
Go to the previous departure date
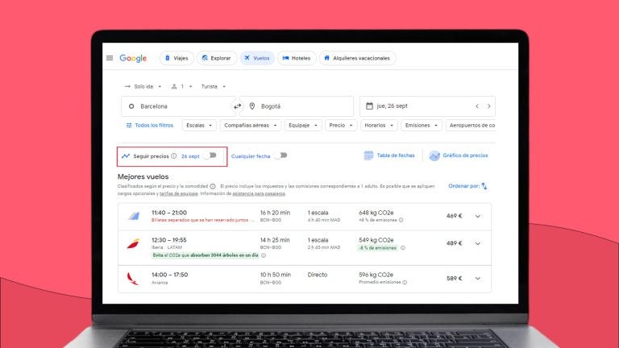tap(477, 106)
